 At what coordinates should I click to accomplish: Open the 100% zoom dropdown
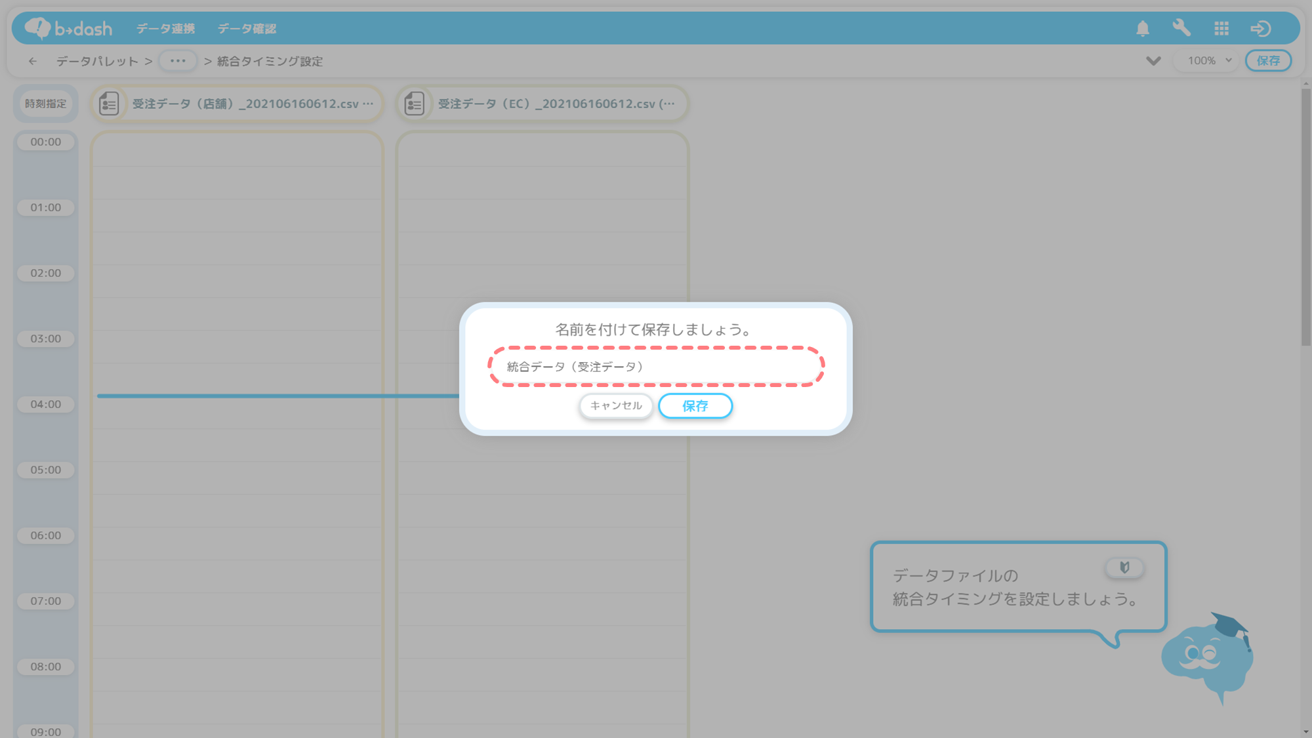click(1210, 60)
